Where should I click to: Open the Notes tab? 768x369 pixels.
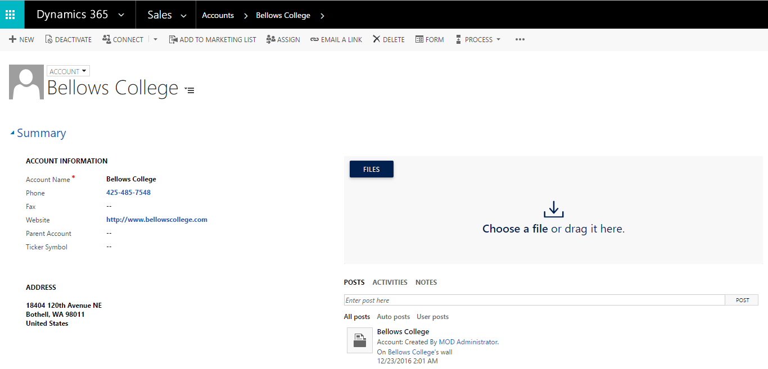pos(426,282)
